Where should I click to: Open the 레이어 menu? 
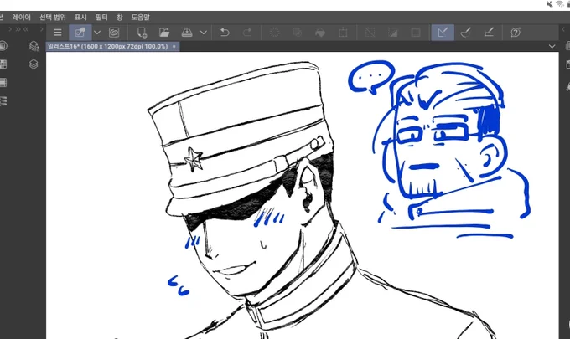22,17
